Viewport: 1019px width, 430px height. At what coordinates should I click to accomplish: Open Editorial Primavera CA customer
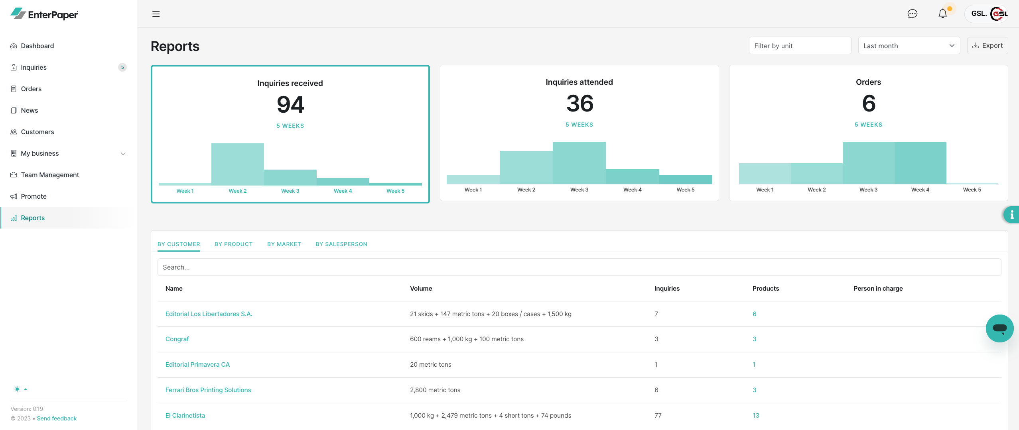(197, 365)
